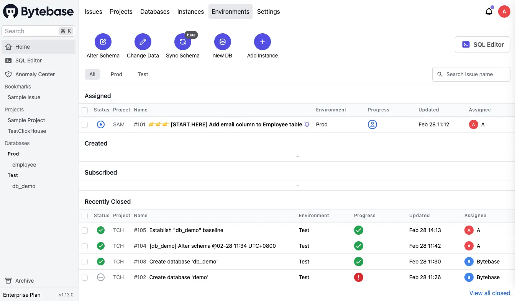The height and width of the screenshot is (301, 515).
Task: Click the done status icon for issue #103
Action: click(x=101, y=262)
